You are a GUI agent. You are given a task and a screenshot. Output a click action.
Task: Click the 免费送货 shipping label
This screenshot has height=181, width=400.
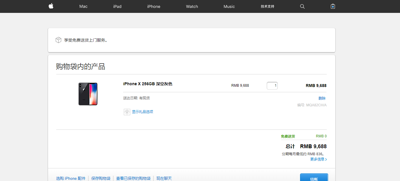[x=288, y=136]
